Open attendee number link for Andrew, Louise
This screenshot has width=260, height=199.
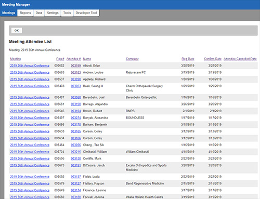[76, 72]
